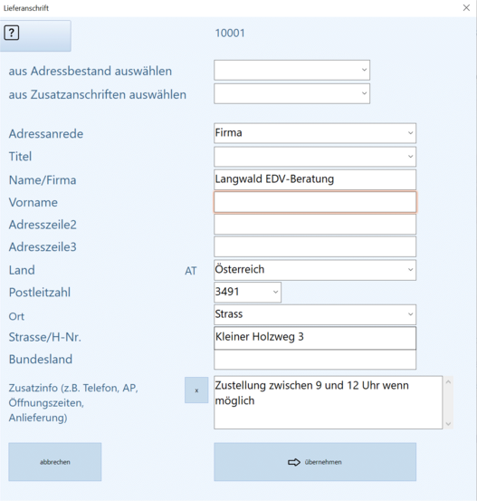Click into the Name/Firma field
477x501 pixels.
click(x=315, y=179)
